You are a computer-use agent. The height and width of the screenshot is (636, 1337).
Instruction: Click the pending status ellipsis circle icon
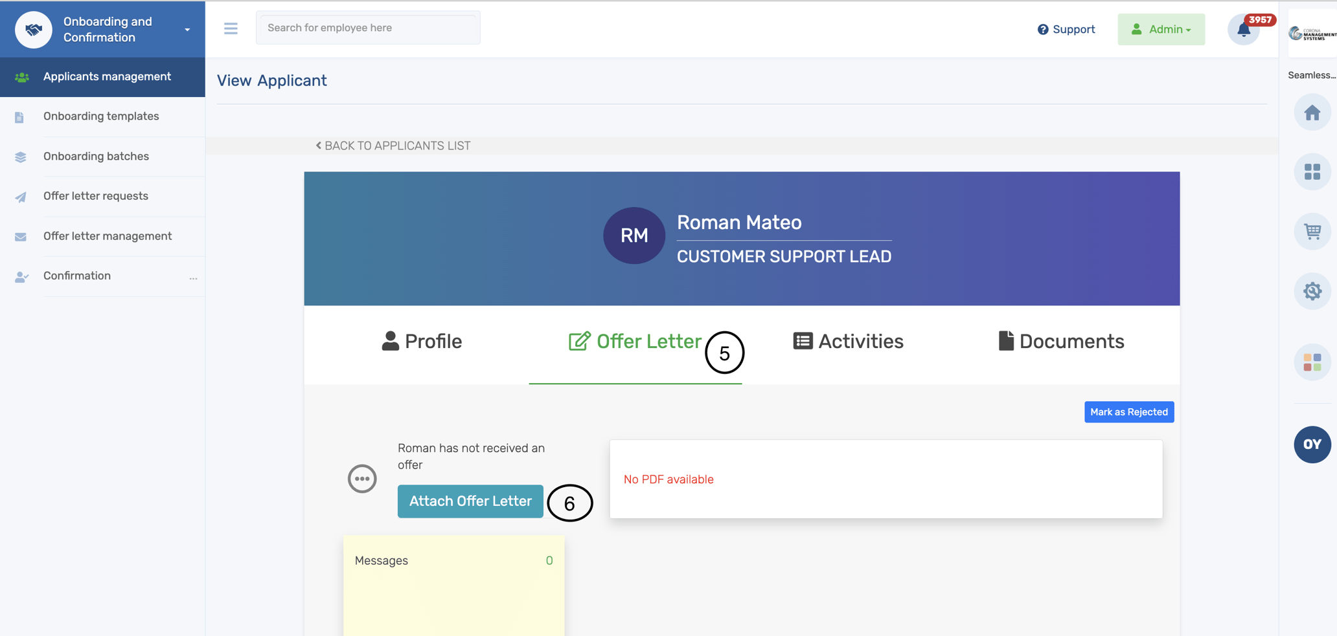pos(362,479)
